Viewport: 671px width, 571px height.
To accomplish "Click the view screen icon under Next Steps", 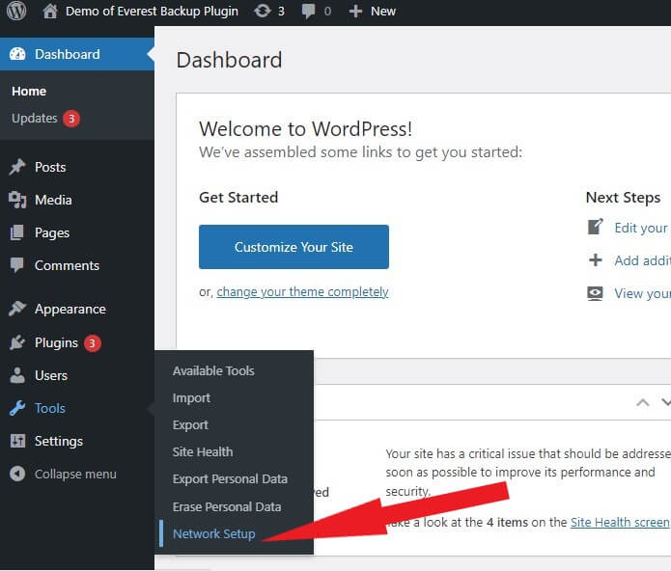I will pos(595,293).
